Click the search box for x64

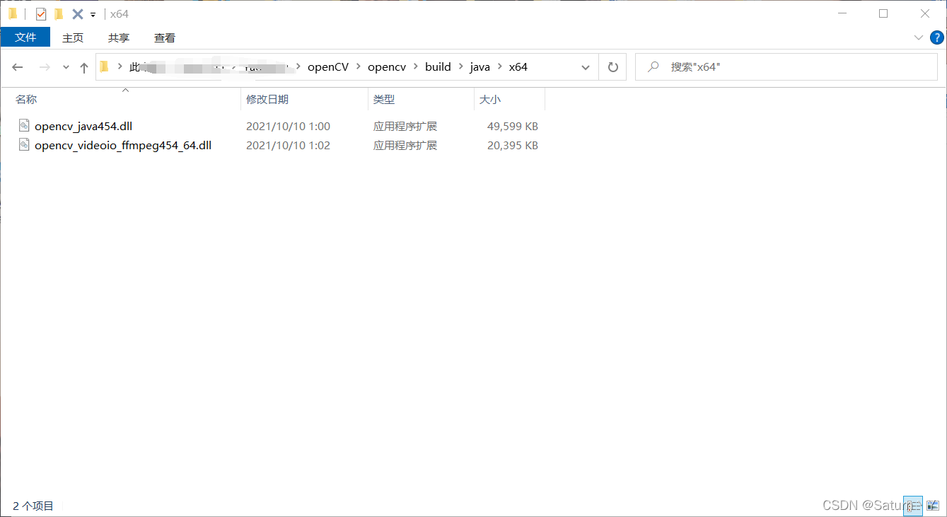(x=786, y=67)
